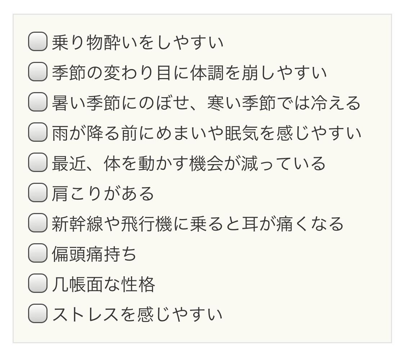
Task: Toggle the 偏頭痛持ち checkbox
Action: click(x=37, y=253)
